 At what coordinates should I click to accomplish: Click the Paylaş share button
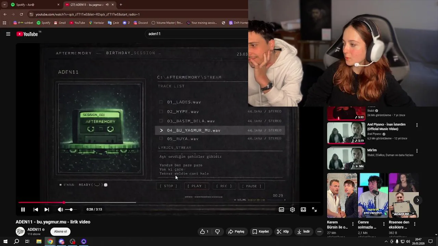pos(236,231)
